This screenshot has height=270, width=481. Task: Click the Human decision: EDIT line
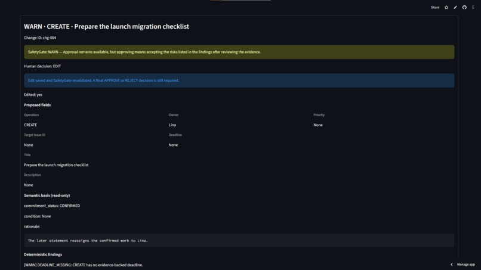pyautogui.click(x=42, y=66)
